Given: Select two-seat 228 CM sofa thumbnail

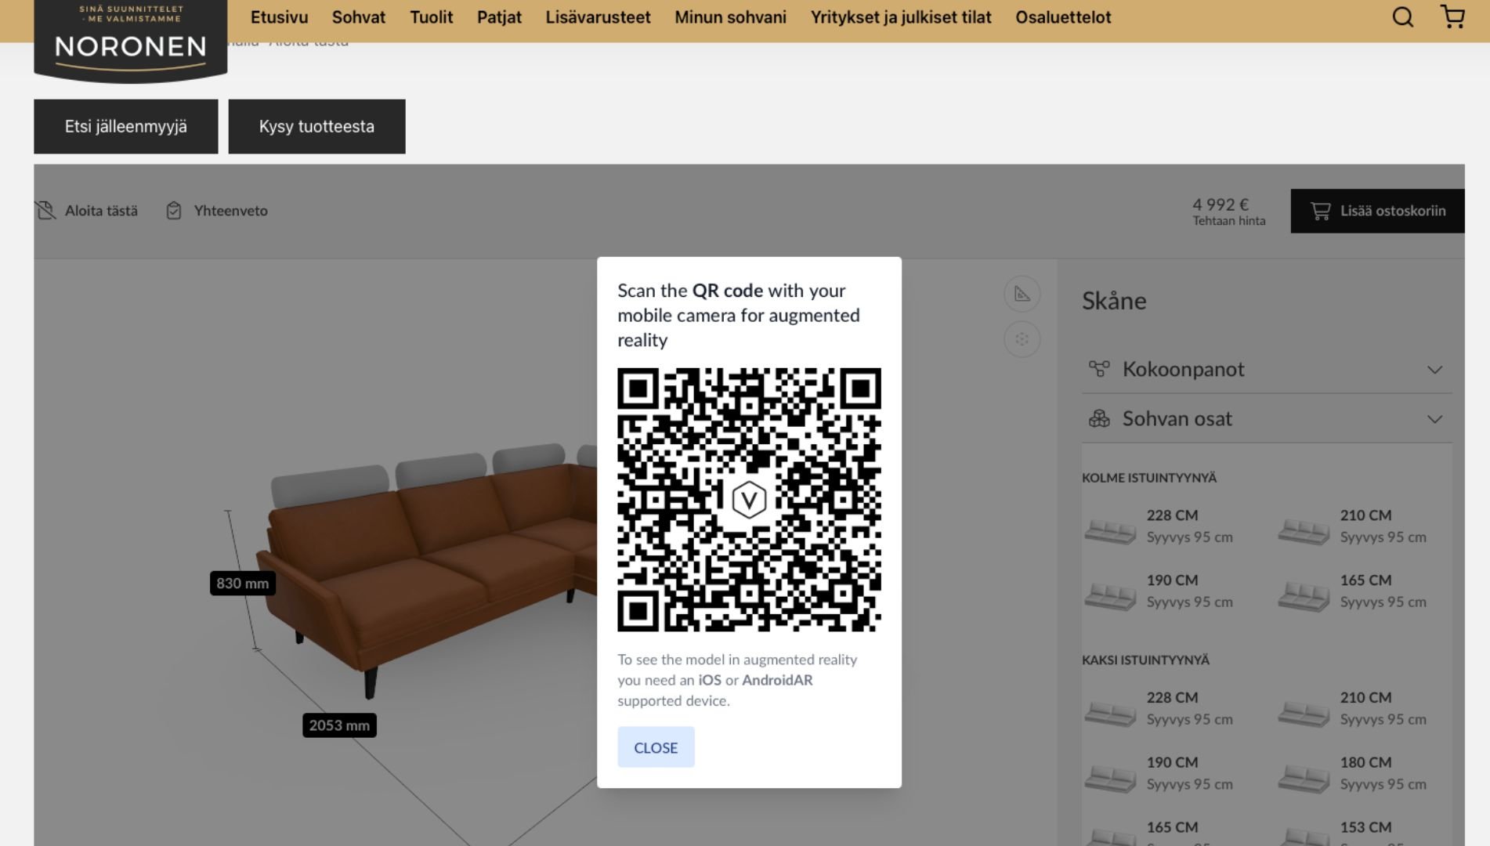Looking at the screenshot, I should click(x=1110, y=714).
